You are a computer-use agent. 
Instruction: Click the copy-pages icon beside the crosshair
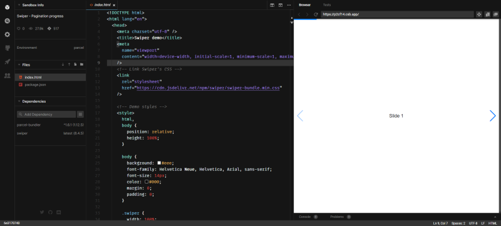tap(488, 14)
